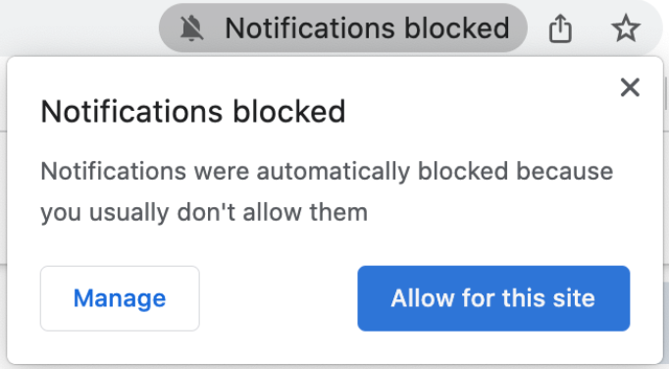
Task: Close the Notifications blocked popup
Action: click(630, 87)
